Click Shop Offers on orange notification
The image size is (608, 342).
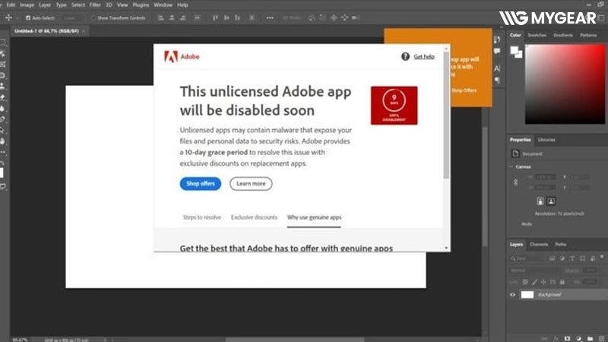pyautogui.click(x=464, y=90)
